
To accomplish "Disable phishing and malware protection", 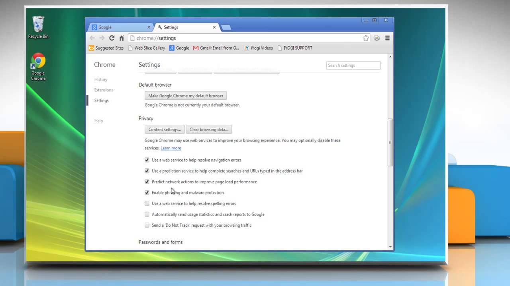I will click(x=147, y=193).
